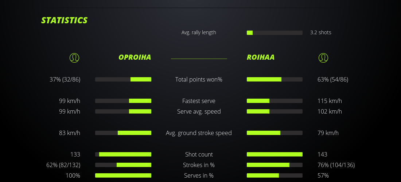Select the OPROIHA player name

[x=135, y=57]
